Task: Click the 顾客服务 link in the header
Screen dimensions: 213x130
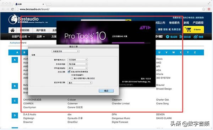Action: pos(200,17)
